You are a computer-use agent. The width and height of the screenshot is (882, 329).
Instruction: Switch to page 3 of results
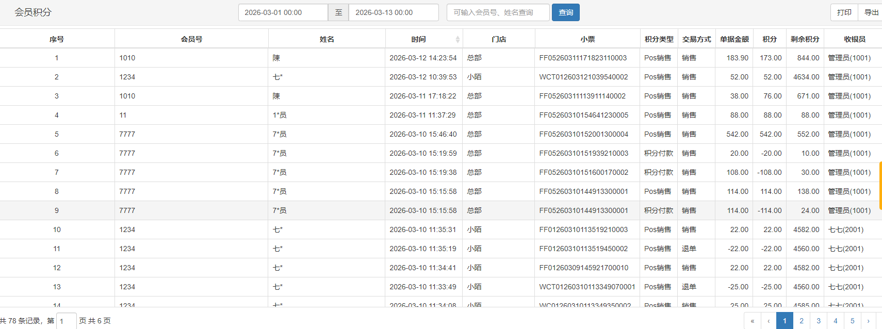tap(819, 321)
